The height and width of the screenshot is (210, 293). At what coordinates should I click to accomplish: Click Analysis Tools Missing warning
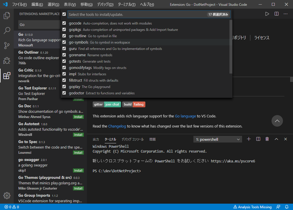click(x=252, y=207)
